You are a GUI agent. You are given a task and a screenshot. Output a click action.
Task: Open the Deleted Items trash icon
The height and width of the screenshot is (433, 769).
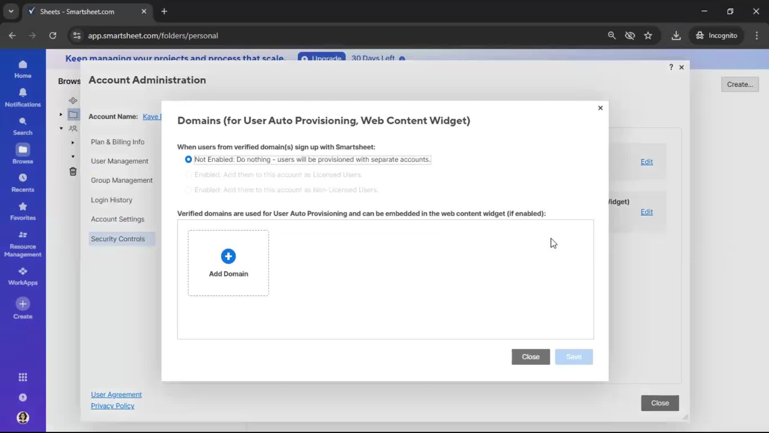pyautogui.click(x=73, y=171)
